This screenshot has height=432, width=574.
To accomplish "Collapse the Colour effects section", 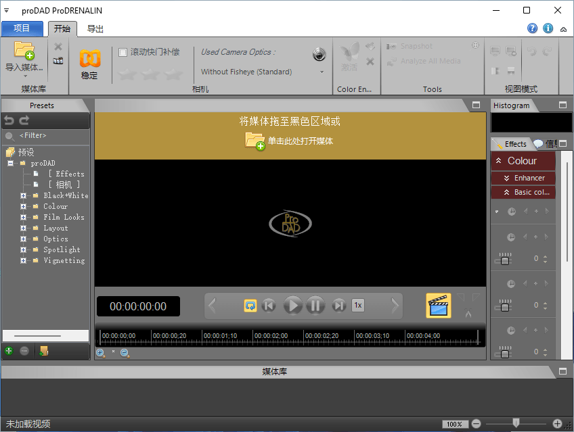I will (x=498, y=161).
